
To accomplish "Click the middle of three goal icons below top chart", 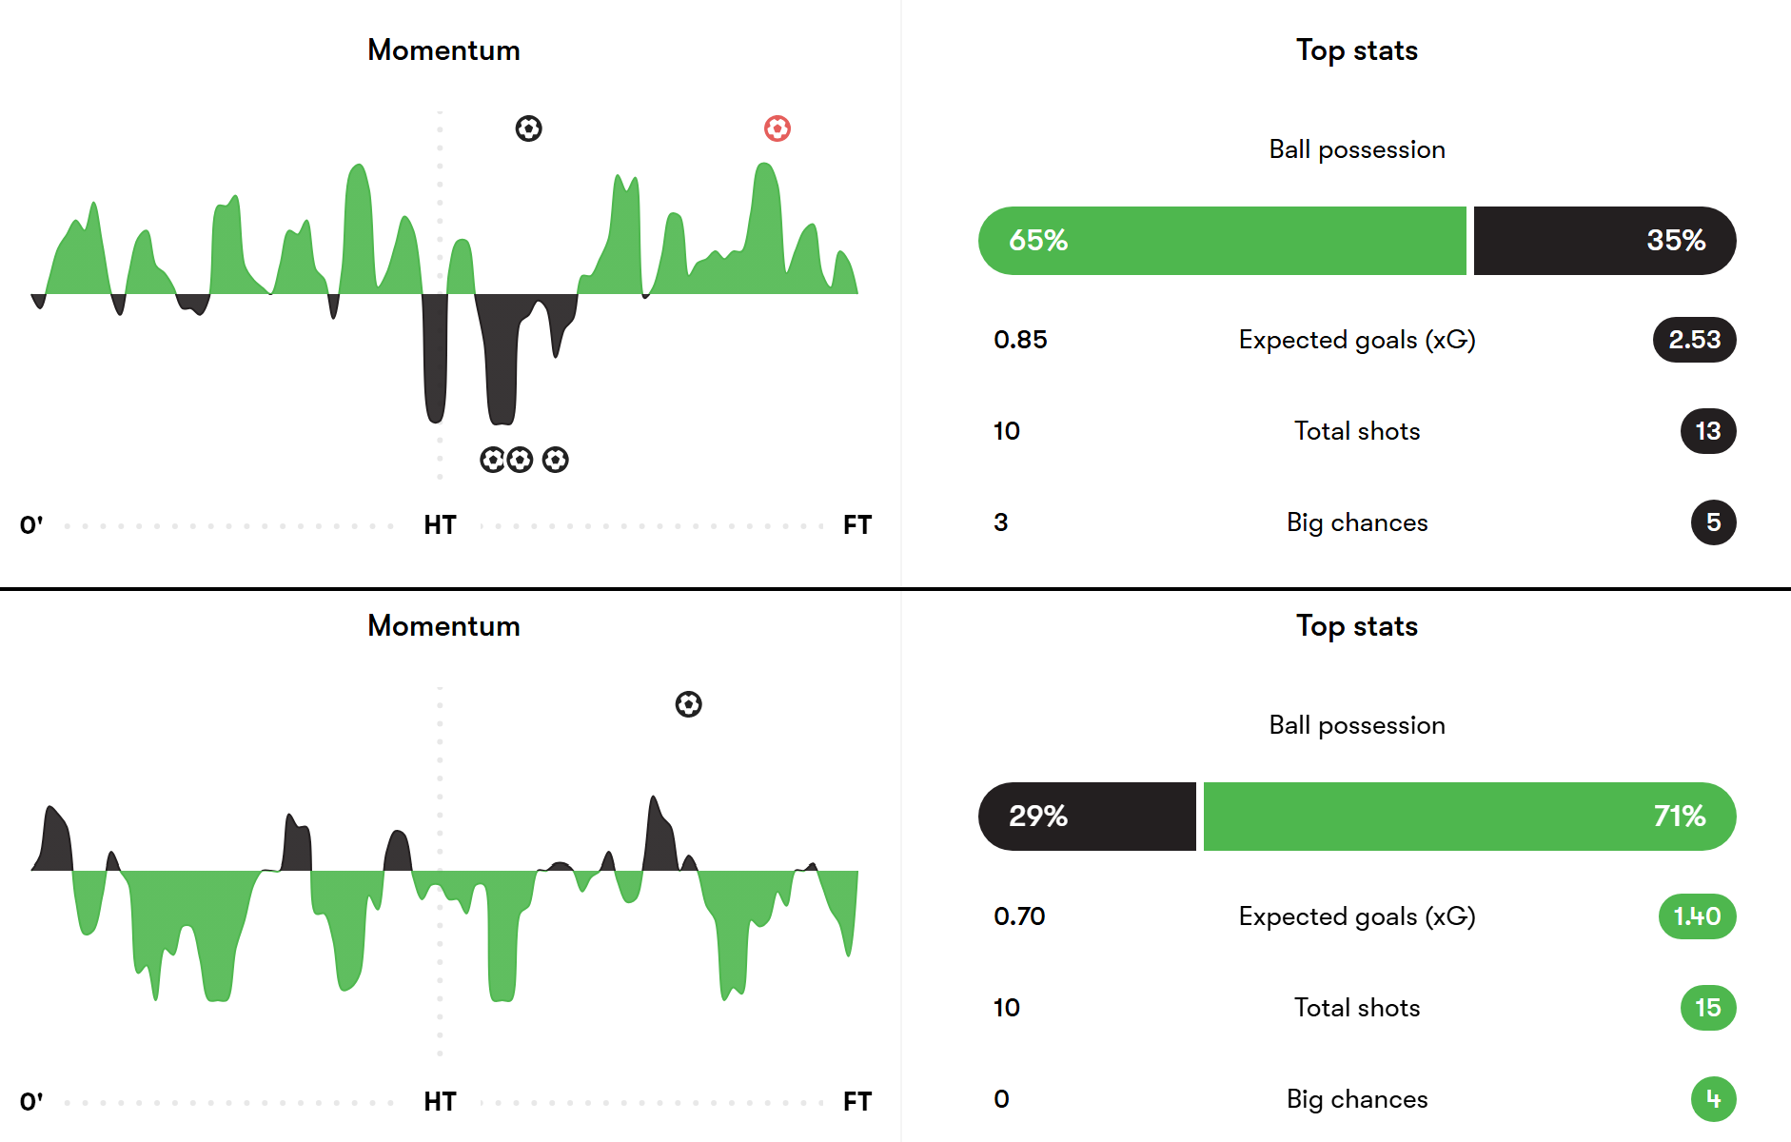I will (520, 461).
